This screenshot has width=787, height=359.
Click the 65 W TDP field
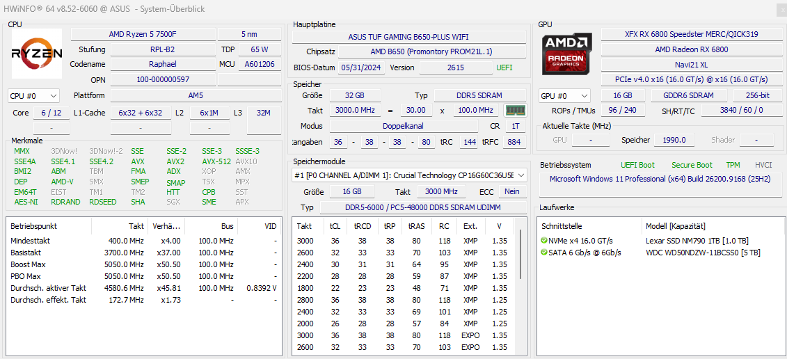point(259,49)
